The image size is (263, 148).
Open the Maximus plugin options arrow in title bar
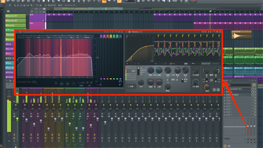127,32
